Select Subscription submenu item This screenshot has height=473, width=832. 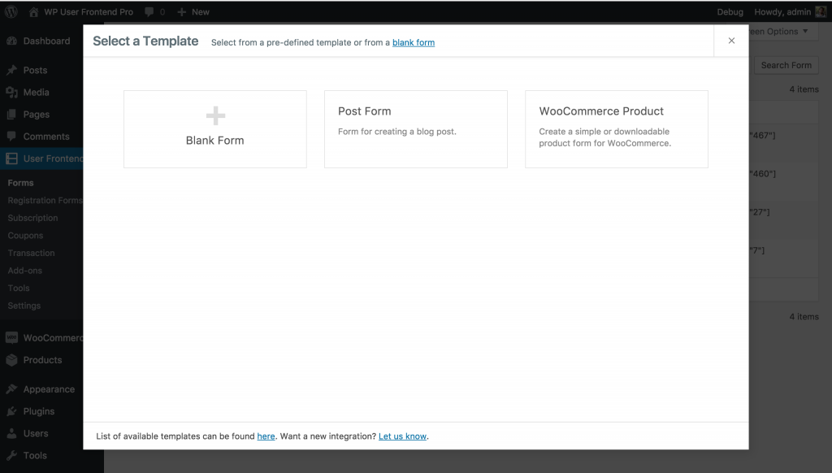(x=32, y=218)
